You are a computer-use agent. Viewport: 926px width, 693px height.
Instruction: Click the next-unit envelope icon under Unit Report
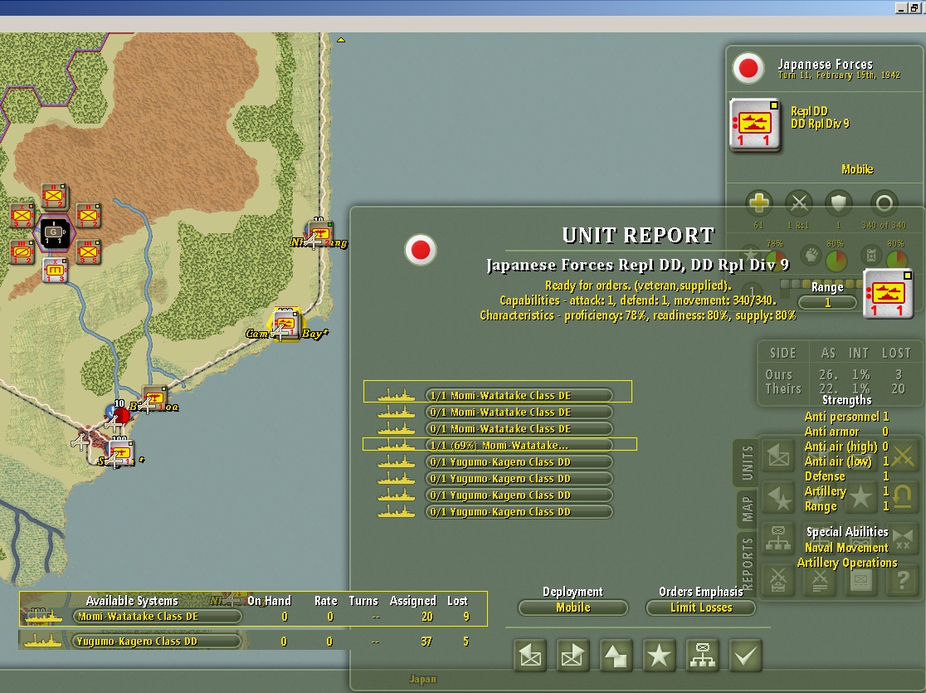(x=573, y=656)
